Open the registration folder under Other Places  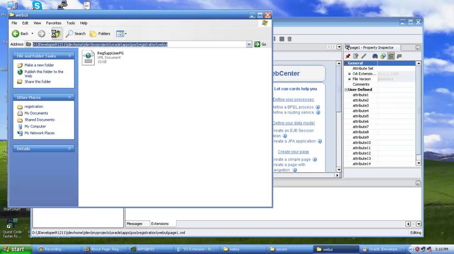[34, 106]
